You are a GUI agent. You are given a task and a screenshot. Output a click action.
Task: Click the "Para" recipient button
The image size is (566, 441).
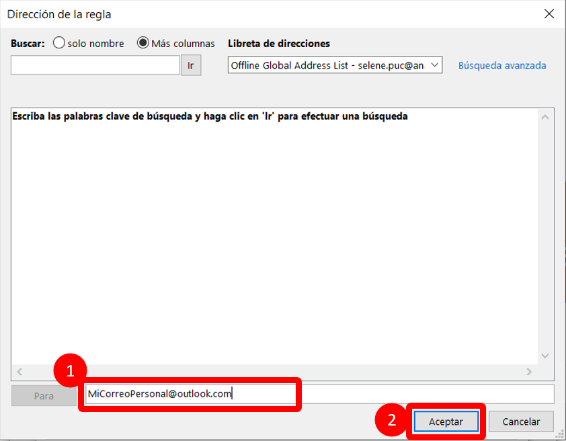pyautogui.click(x=44, y=396)
